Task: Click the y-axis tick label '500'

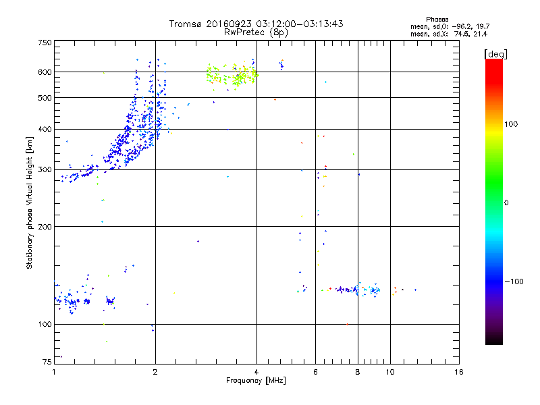Action: click(45, 98)
